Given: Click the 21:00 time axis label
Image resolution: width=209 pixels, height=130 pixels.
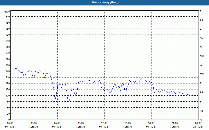Looking at the screenshot, I should pos(175,123).
